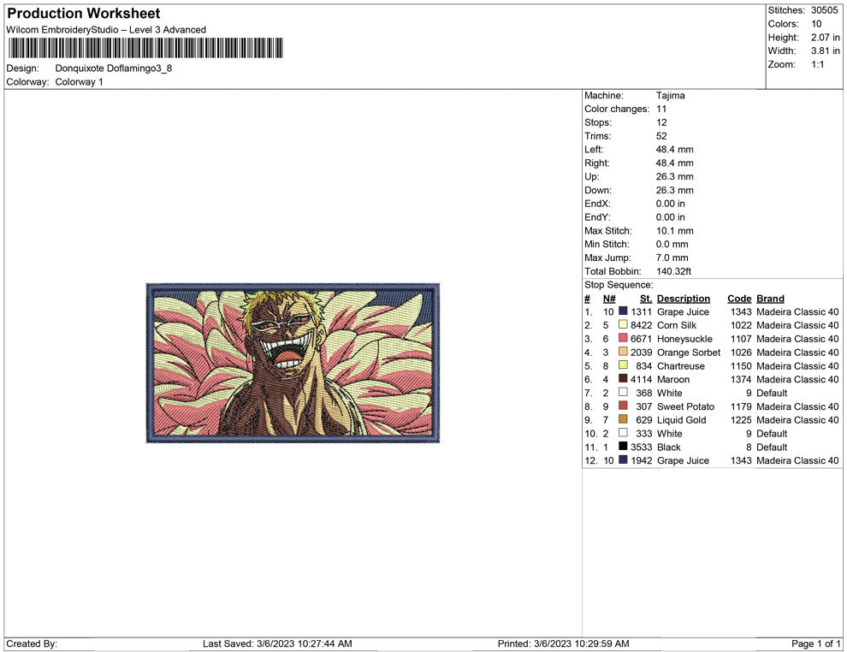
Task: Click the embroidery design preview image
Action: (x=293, y=363)
